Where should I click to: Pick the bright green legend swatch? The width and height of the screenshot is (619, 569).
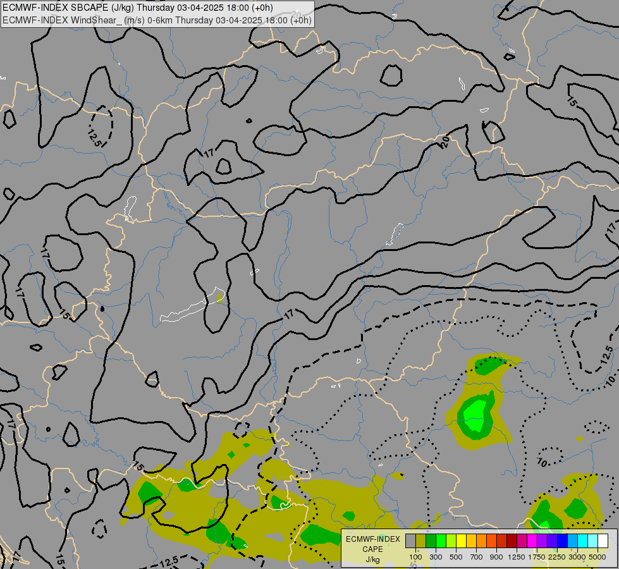(x=441, y=541)
